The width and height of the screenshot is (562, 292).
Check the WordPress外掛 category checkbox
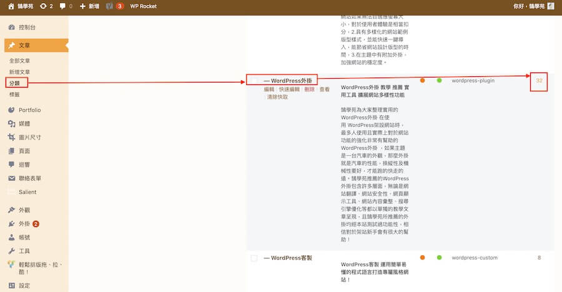click(254, 81)
